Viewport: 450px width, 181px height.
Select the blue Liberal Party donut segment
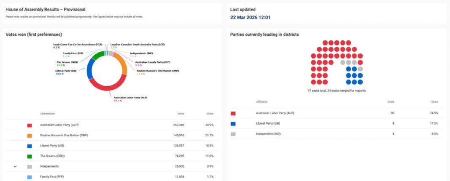(x=89, y=69)
